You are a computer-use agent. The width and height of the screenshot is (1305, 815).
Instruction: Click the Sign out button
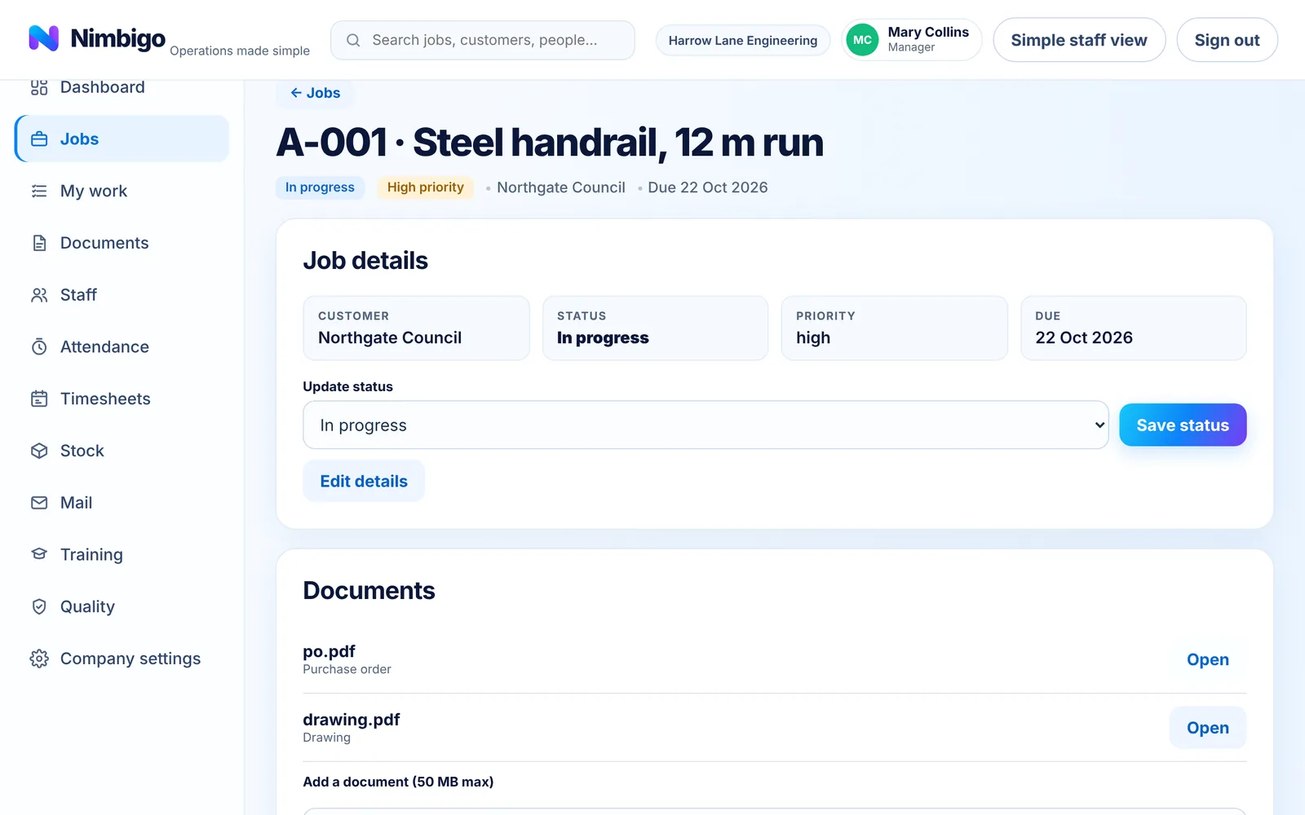(x=1227, y=40)
